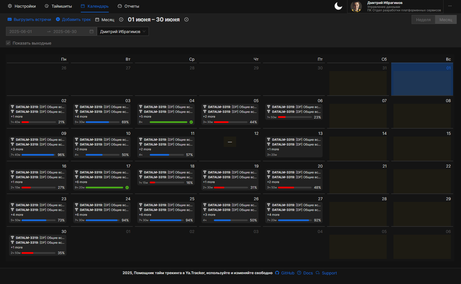
Task: Expand +2 more on June 05
Action: point(209,116)
